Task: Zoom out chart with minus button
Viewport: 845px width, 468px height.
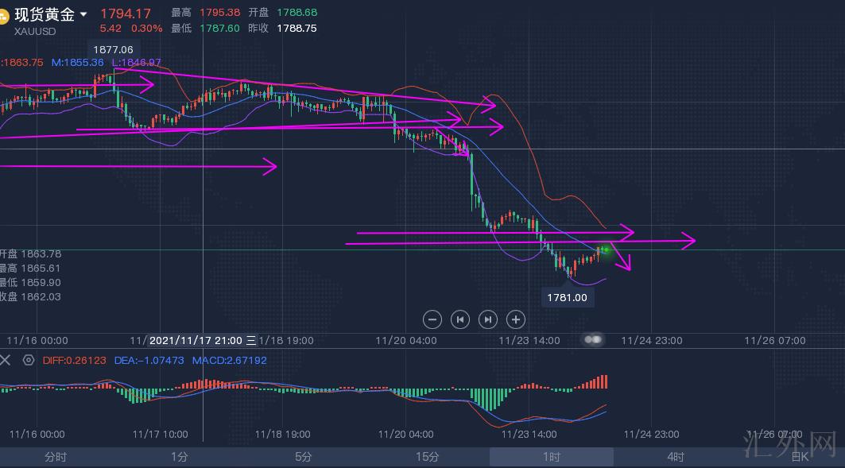Action: [432, 319]
